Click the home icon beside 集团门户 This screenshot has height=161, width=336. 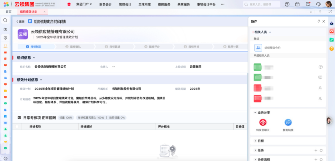pos(69,4)
